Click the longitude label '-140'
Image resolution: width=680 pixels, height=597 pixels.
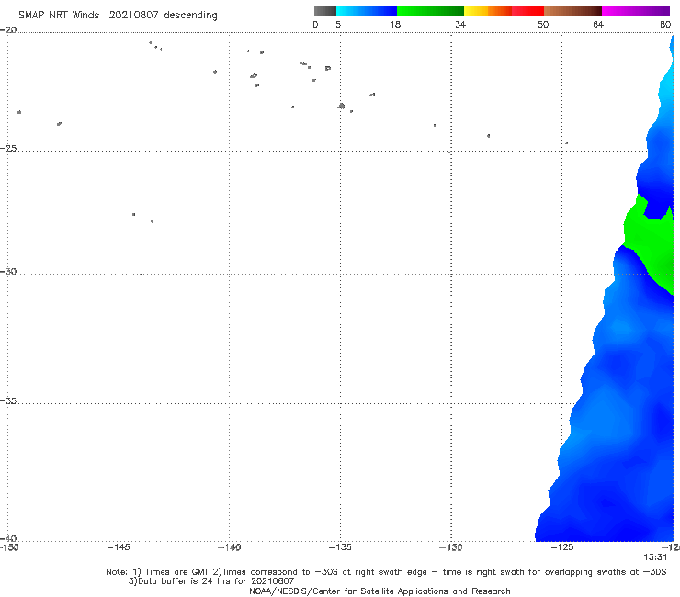tap(229, 547)
